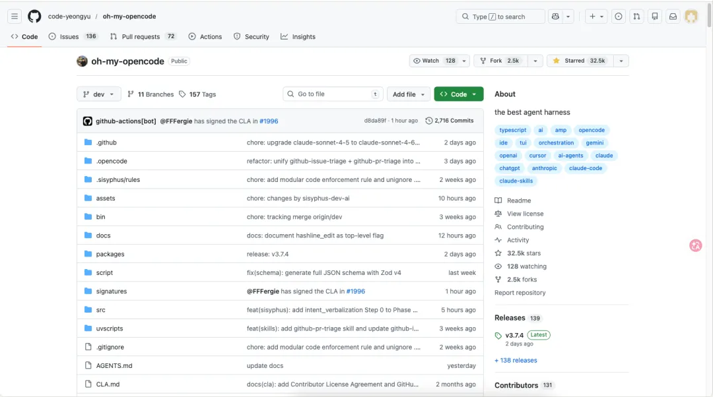Open the release: v3.7.4 commit message
This screenshot has height=397, width=713.
tap(267, 254)
